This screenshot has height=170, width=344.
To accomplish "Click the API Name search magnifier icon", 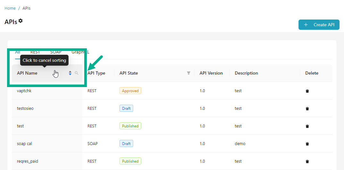I will point(77,73).
